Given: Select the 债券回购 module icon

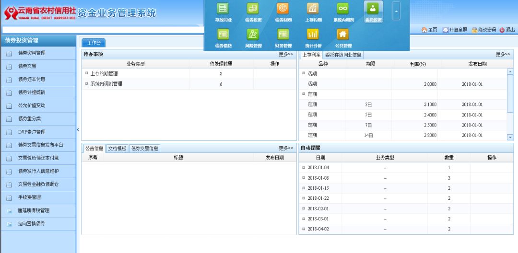Looking at the screenshot, I should (283, 9).
